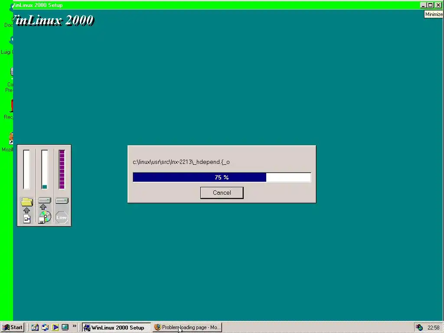Screen dimensions: 444x333
Task: Click the up arrow above CD icon
Action: point(43,207)
